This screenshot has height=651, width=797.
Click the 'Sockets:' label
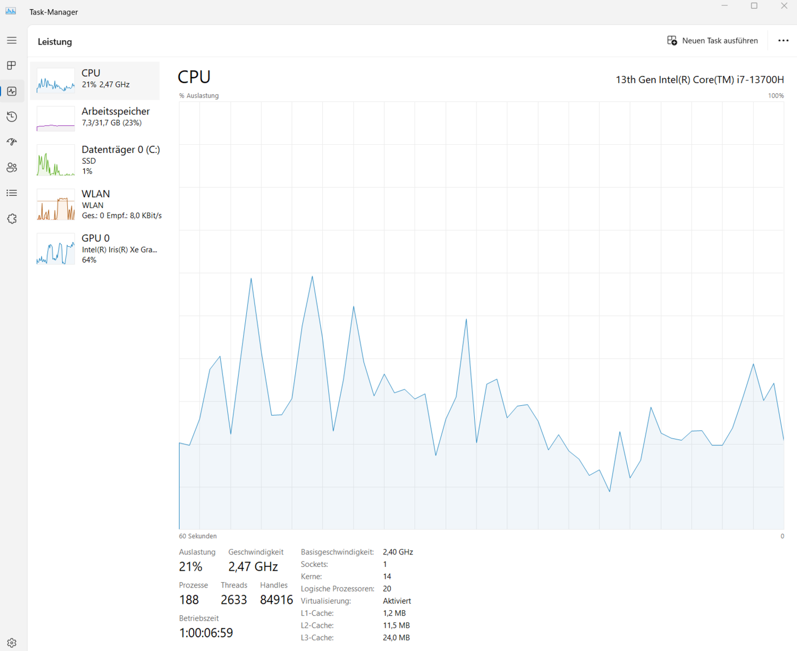point(315,564)
